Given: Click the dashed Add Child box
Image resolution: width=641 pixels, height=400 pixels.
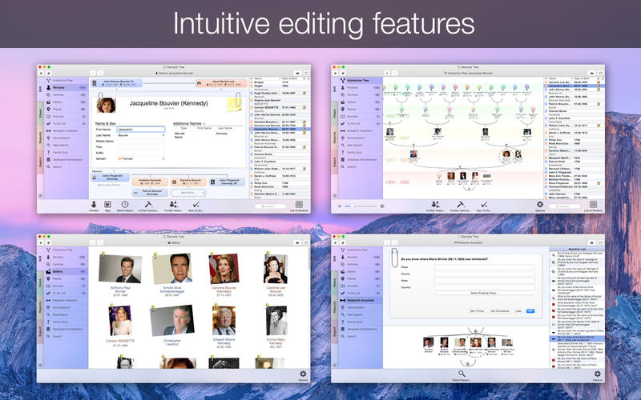Looking at the screenshot, I should coord(188,192).
